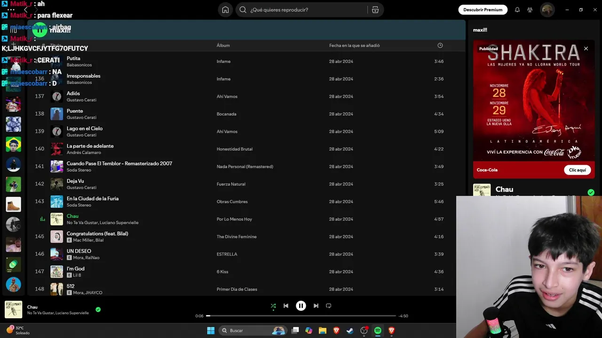Select the UN DESEO track
The image size is (602, 338).
coord(79,251)
